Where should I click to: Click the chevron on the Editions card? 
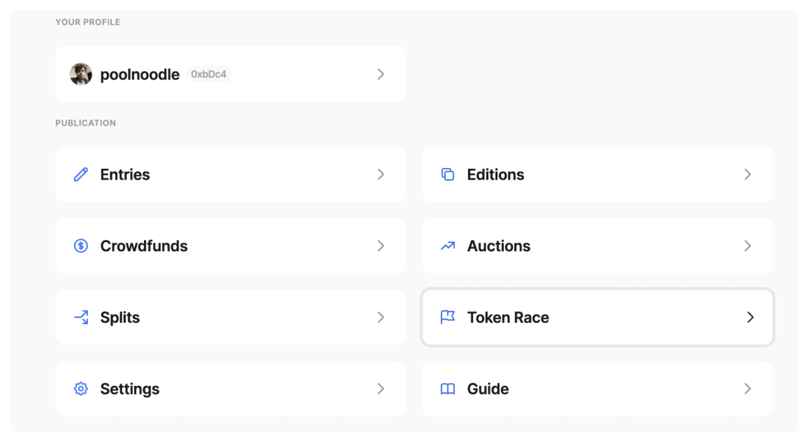point(747,175)
